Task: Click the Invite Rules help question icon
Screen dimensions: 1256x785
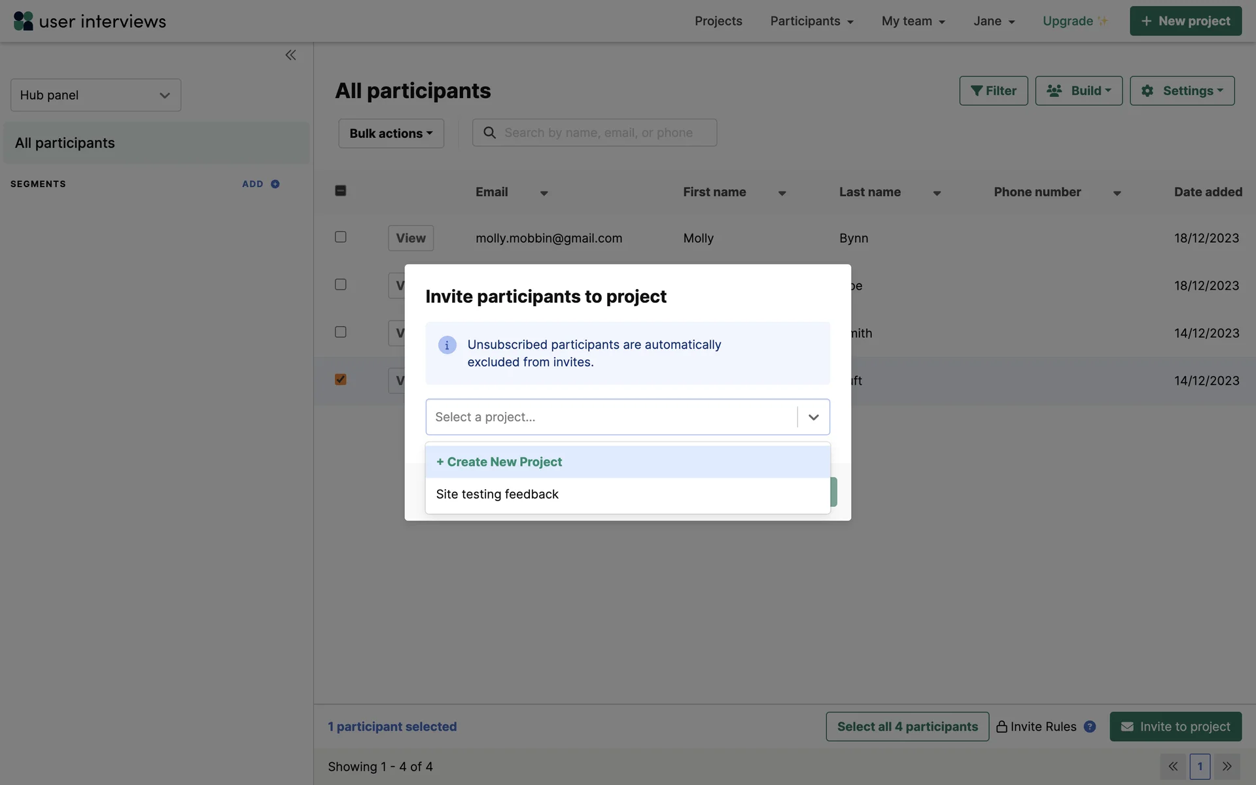Action: tap(1089, 726)
